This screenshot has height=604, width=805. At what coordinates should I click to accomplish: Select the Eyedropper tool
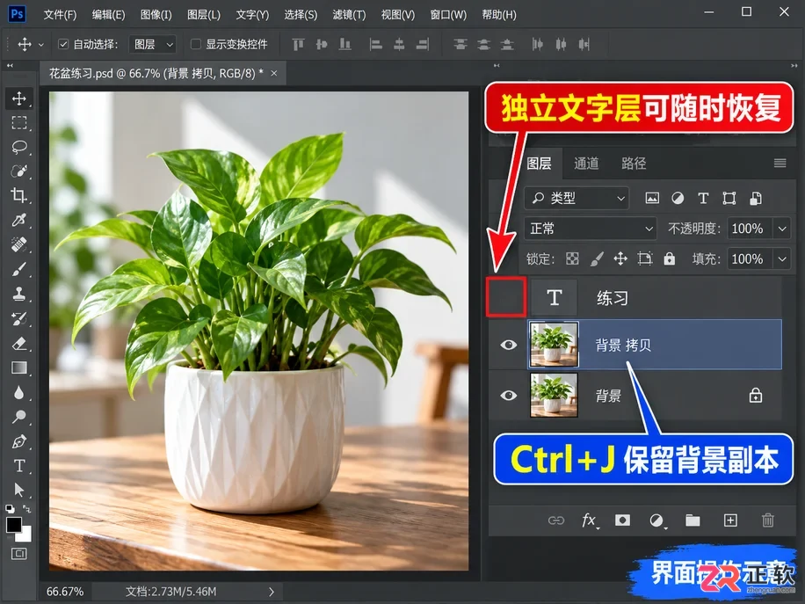click(x=19, y=220)
